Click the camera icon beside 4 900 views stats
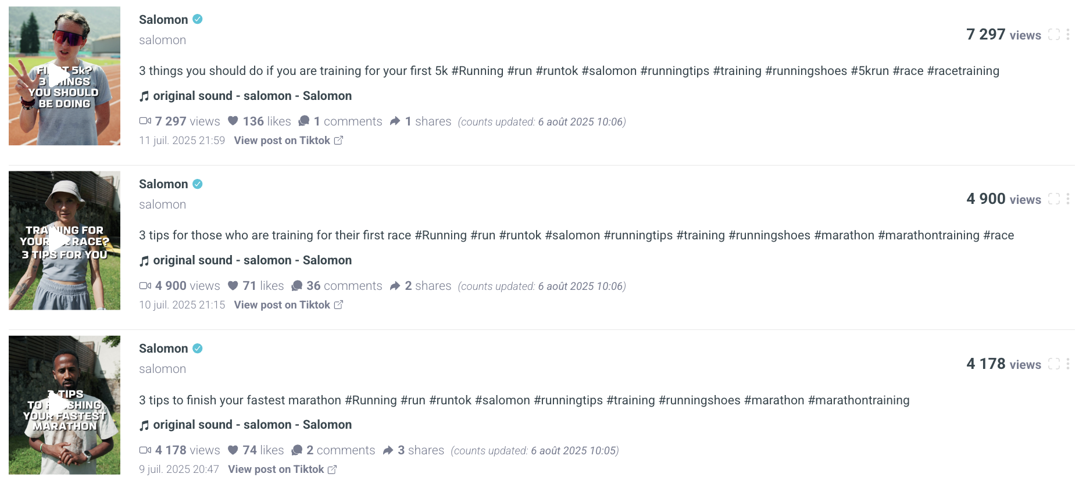The width and height of the screenshot is (1086, 488). coord(145,285)
